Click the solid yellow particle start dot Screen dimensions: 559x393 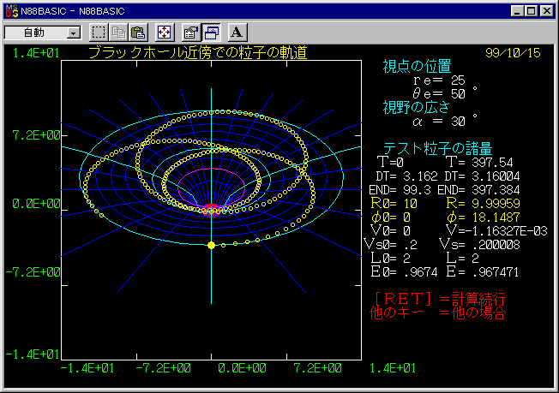(x=211, y=246)
